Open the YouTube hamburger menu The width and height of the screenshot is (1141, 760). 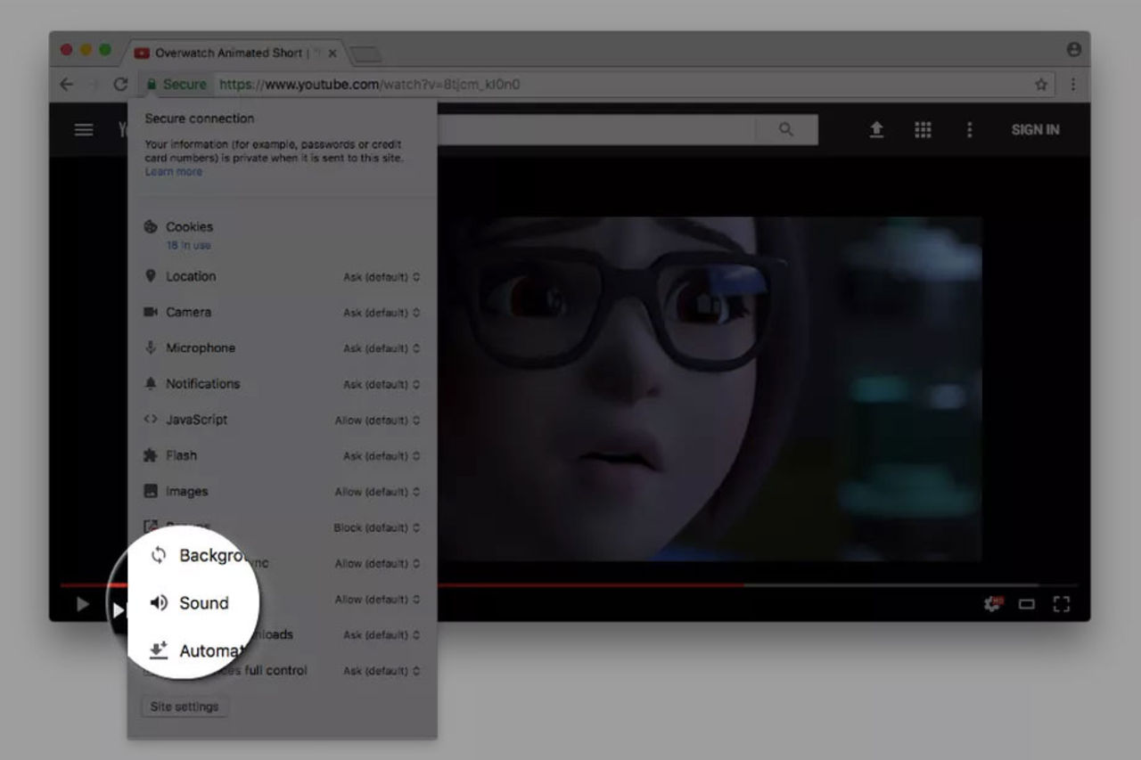[83, 129]
